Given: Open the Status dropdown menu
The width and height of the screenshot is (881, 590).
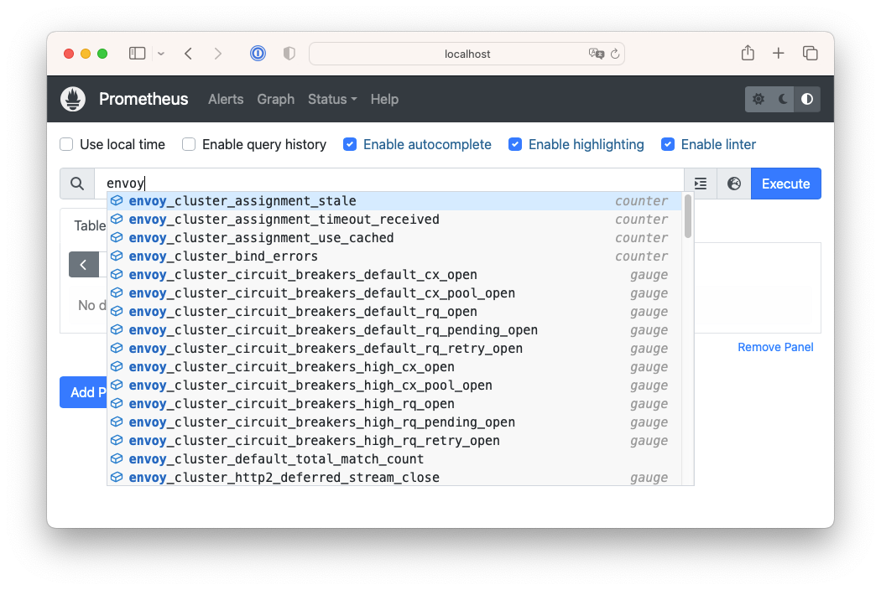Looking at the screenshot, I should click(332, 100).
